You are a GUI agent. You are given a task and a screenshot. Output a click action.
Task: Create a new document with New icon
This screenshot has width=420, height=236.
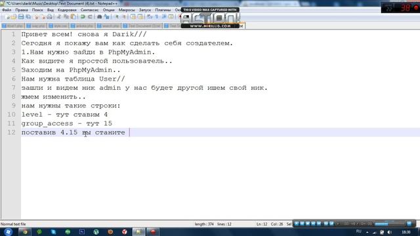pos(7,17)
